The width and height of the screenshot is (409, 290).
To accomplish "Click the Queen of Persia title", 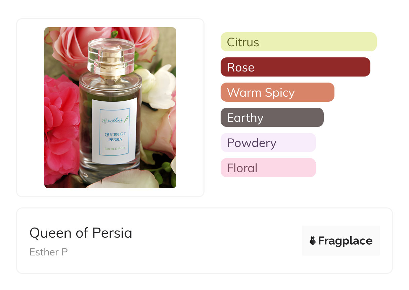I will (x=81, y=233).
